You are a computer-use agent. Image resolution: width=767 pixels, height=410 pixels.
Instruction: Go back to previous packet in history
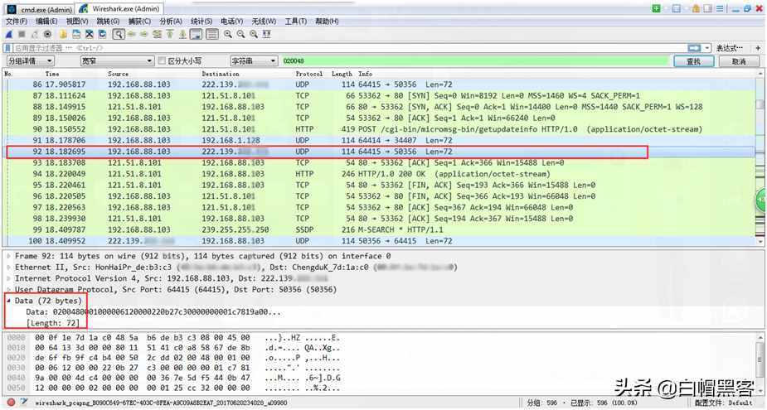tap(131, 34)
